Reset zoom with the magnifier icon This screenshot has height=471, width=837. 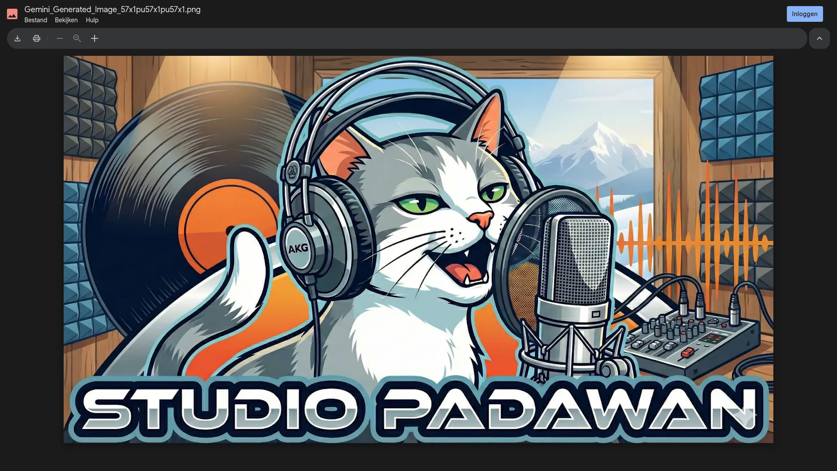(x=77, y=38)
